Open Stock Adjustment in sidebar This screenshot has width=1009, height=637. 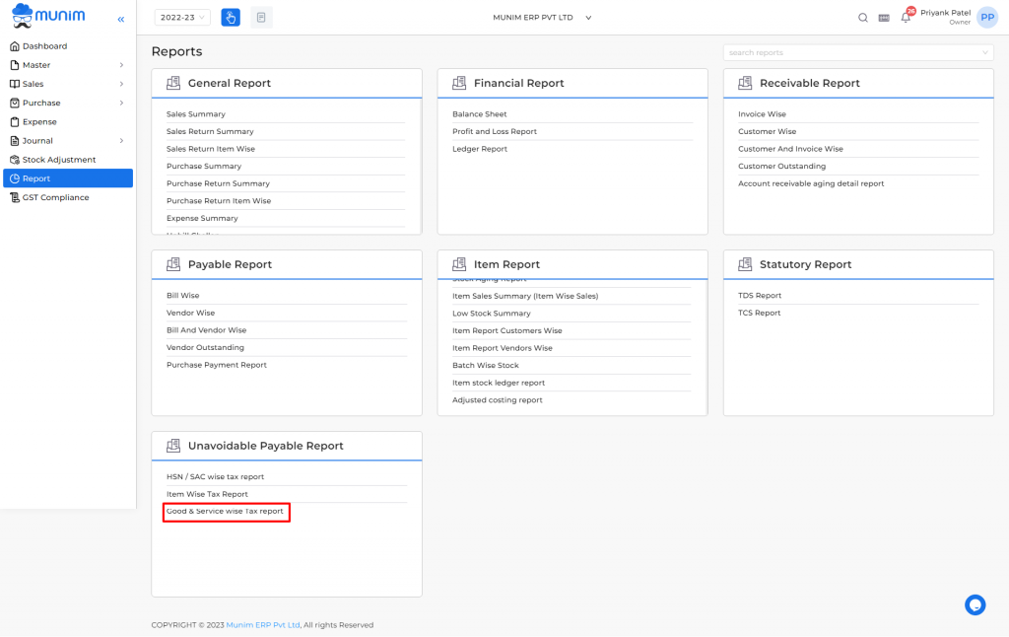pos(68,160)
